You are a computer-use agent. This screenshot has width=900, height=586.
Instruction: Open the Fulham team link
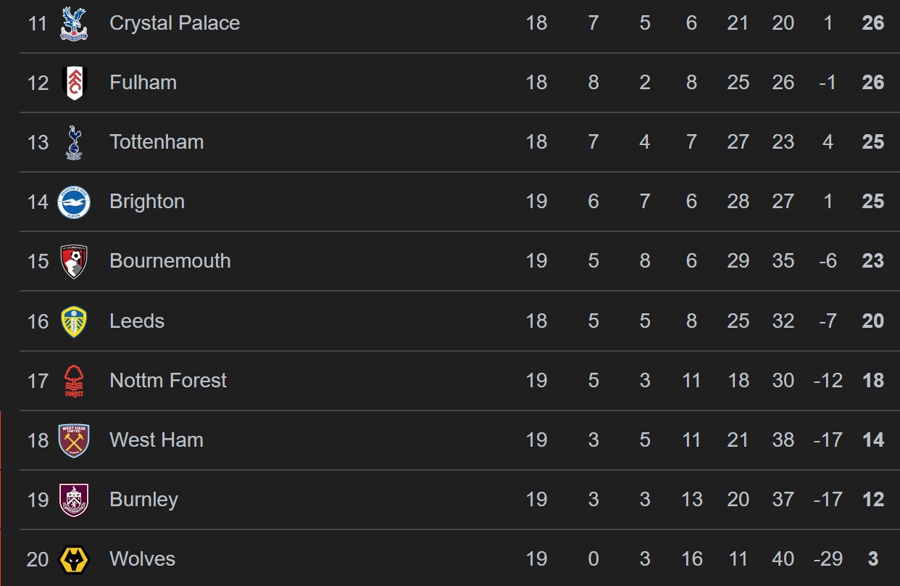[143, 83]
